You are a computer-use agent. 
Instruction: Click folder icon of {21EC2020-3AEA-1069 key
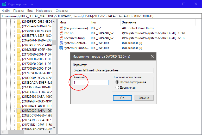[19, 111]
